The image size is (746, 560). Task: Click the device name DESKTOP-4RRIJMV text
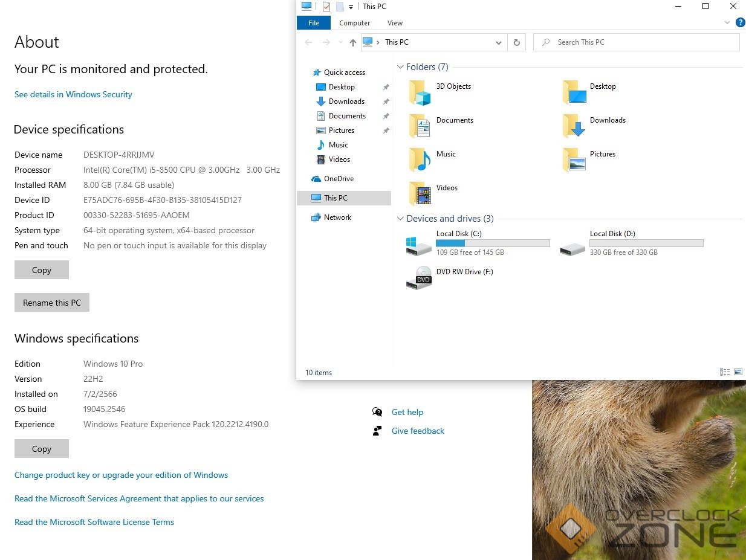click(x=119, y=155)
